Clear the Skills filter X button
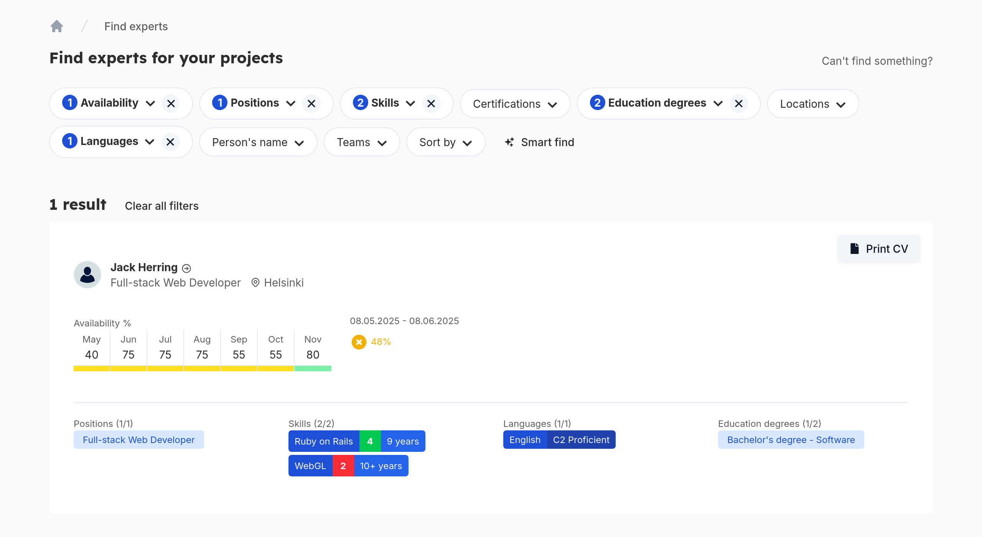982x537 pixels. (x=431, y=104)
